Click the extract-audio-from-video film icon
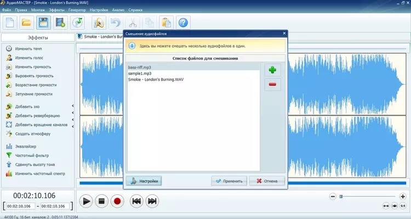 [60, 23]
